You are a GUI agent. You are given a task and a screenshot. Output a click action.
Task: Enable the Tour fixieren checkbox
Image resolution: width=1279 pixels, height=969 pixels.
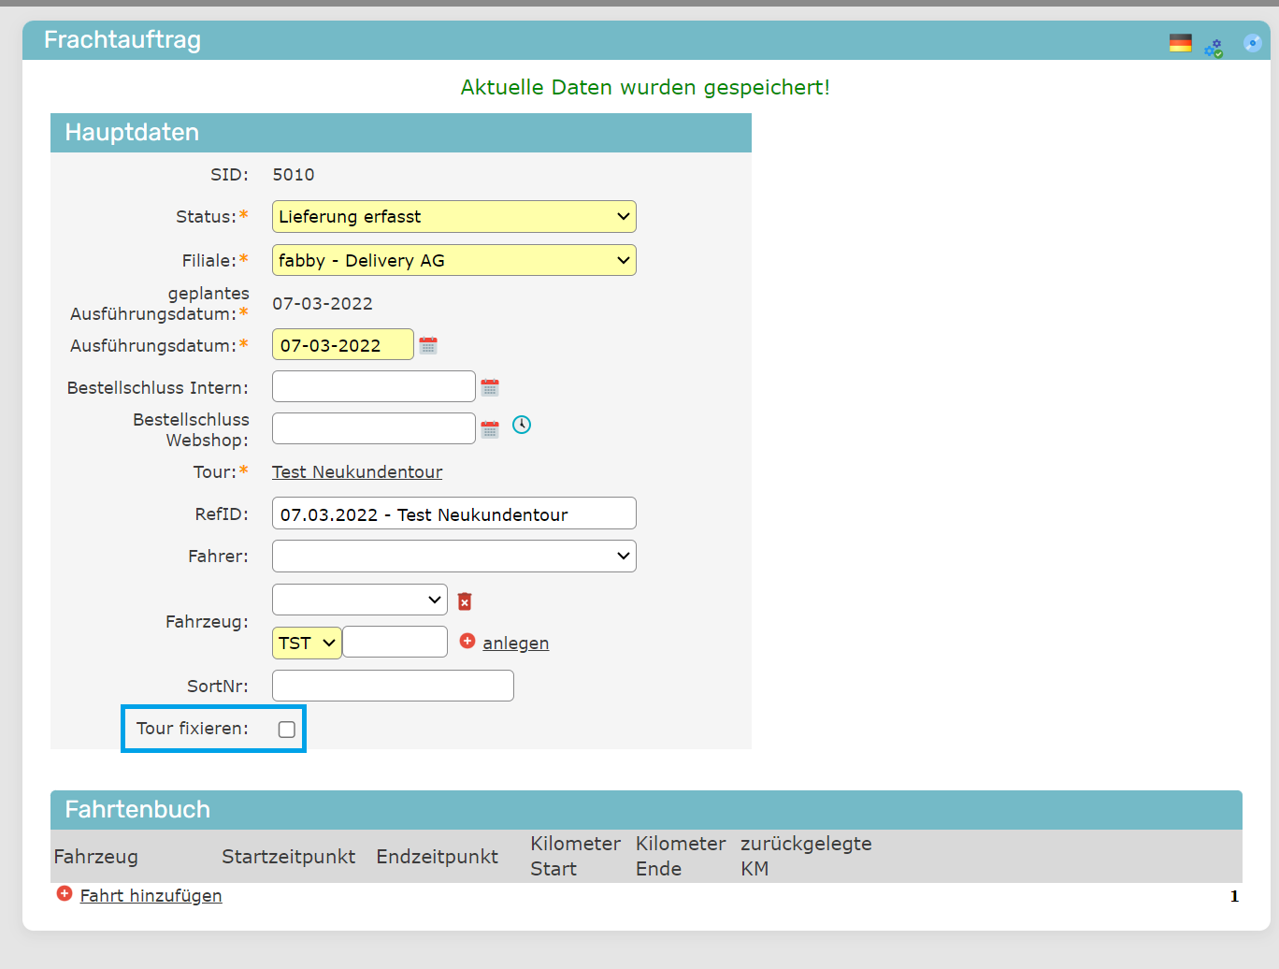(x=287, y=730)
